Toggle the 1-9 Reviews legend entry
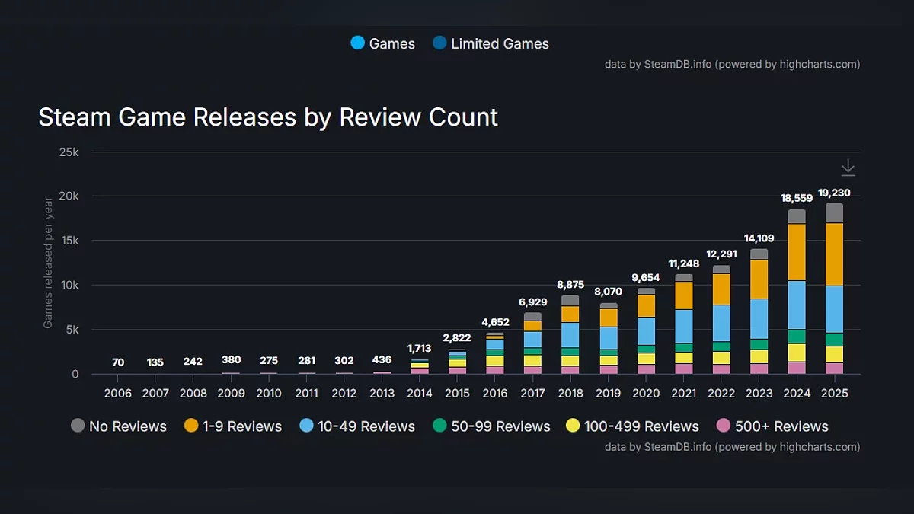Image resolution: width=914 pixels, height=514 pixels. [232, 426]
